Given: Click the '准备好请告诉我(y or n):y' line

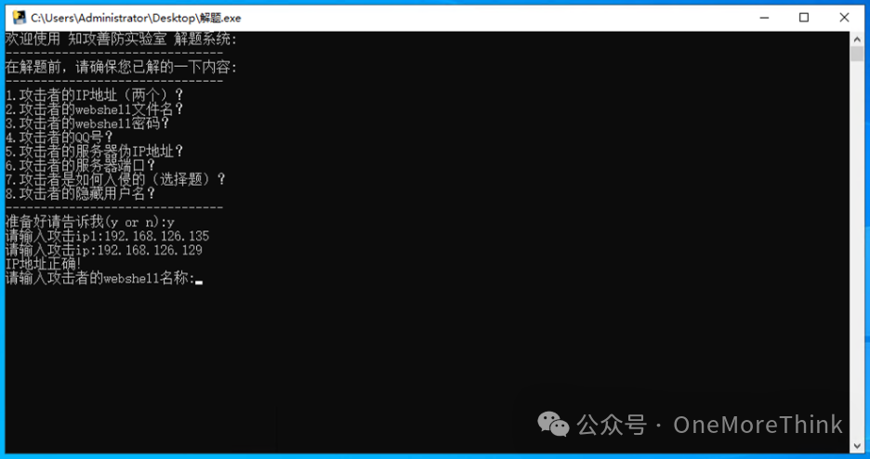Looking at the screenshot, I should click(x=90, y=222).
